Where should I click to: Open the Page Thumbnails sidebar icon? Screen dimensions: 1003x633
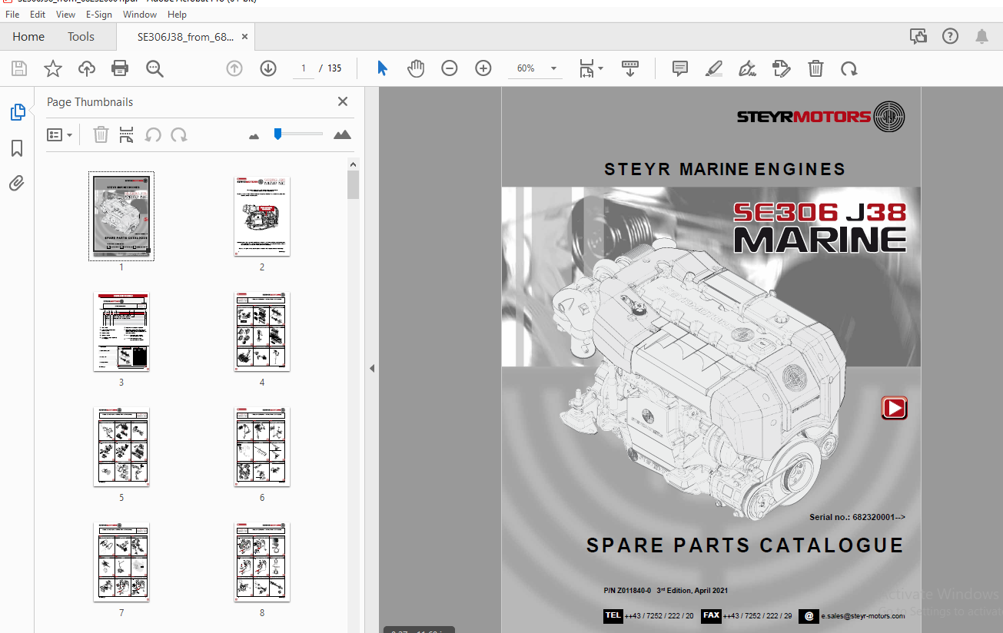17,112
